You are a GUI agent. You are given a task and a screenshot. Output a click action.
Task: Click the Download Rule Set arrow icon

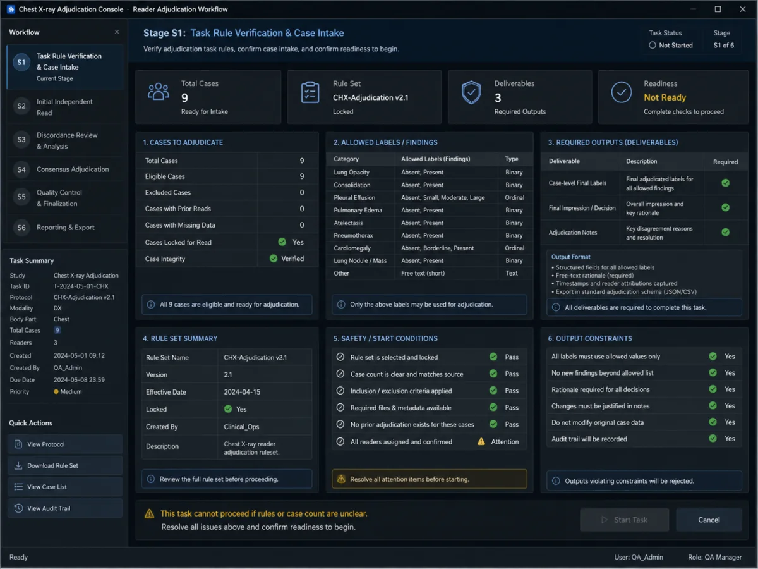(18, 466)
